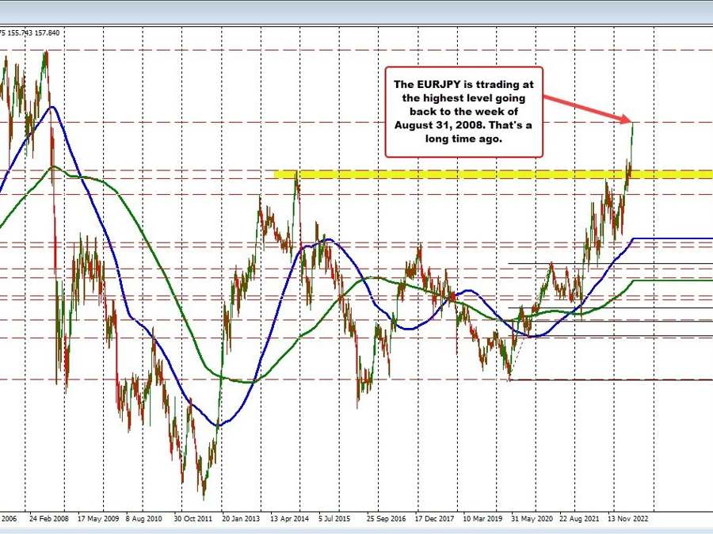This screenshot has width=713, height=534.
Task: Click the latest candlestick spike high
Action: 634,123
